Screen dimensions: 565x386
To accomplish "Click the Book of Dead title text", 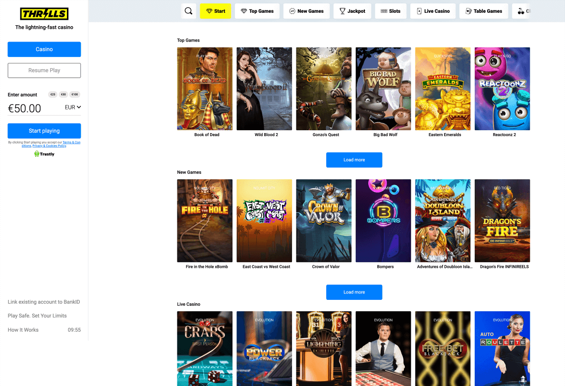I will point(207,135).
